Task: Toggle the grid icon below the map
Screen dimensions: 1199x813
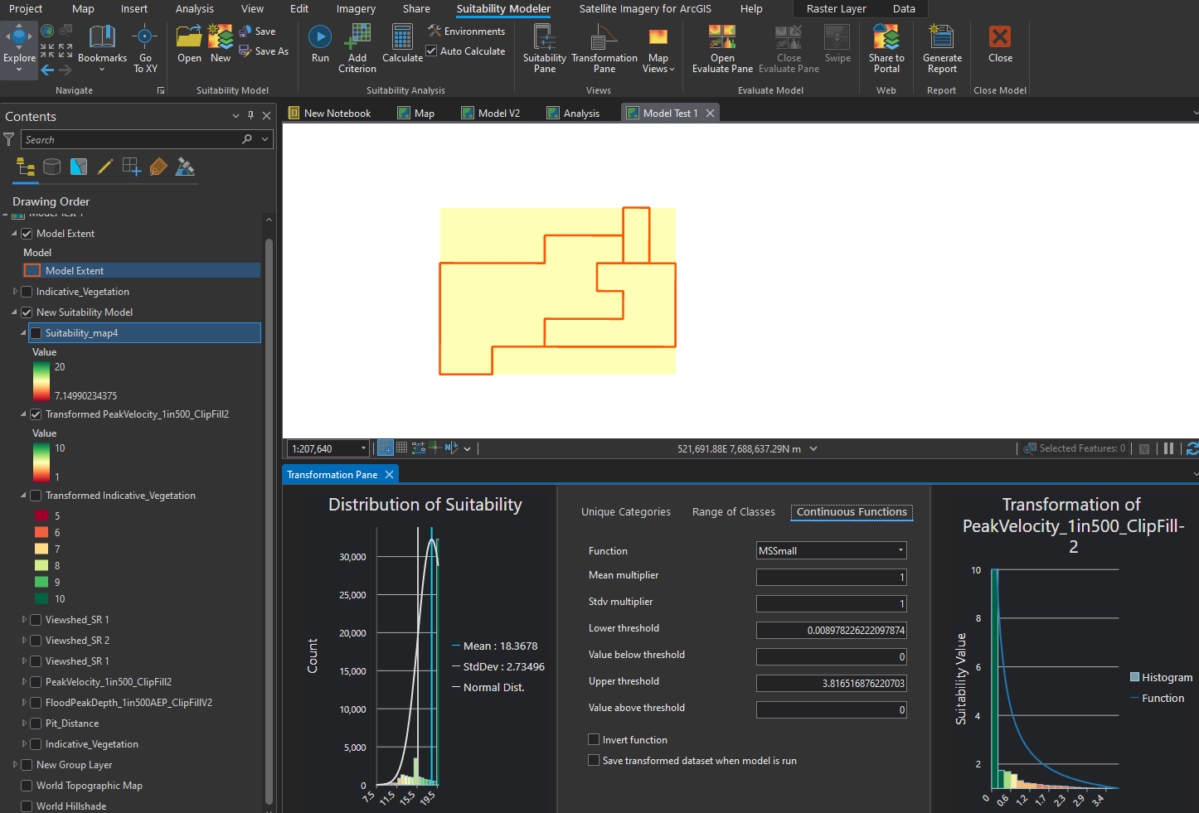Action: (x=401, y=448)
